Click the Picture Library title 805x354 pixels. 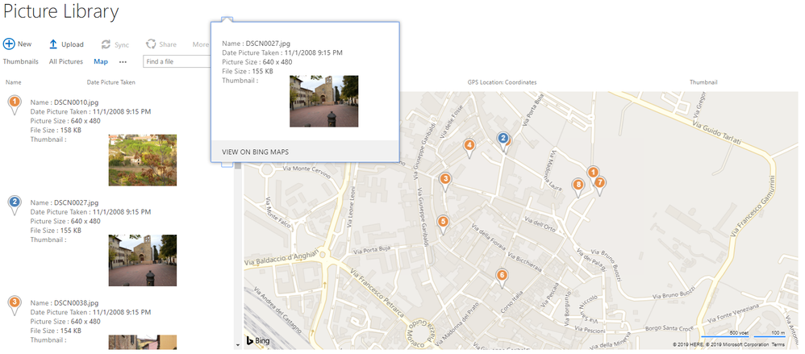pyautogui.click(x=61, y=11)
